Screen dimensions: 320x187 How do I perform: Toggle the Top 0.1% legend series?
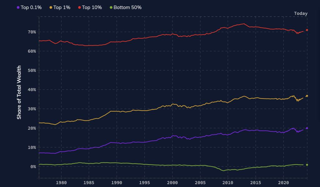(x=29, y=7)
